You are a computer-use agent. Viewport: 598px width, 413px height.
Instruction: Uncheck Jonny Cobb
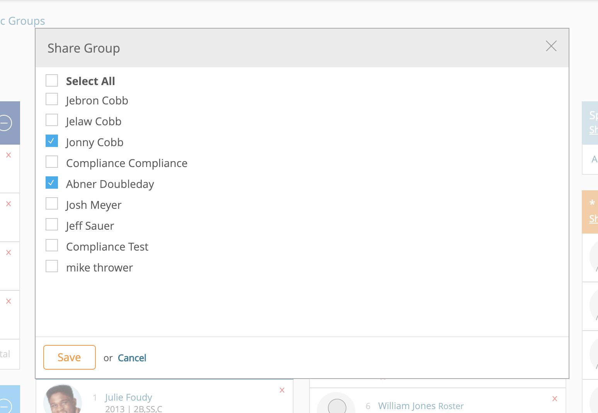(x=52, y=141)
